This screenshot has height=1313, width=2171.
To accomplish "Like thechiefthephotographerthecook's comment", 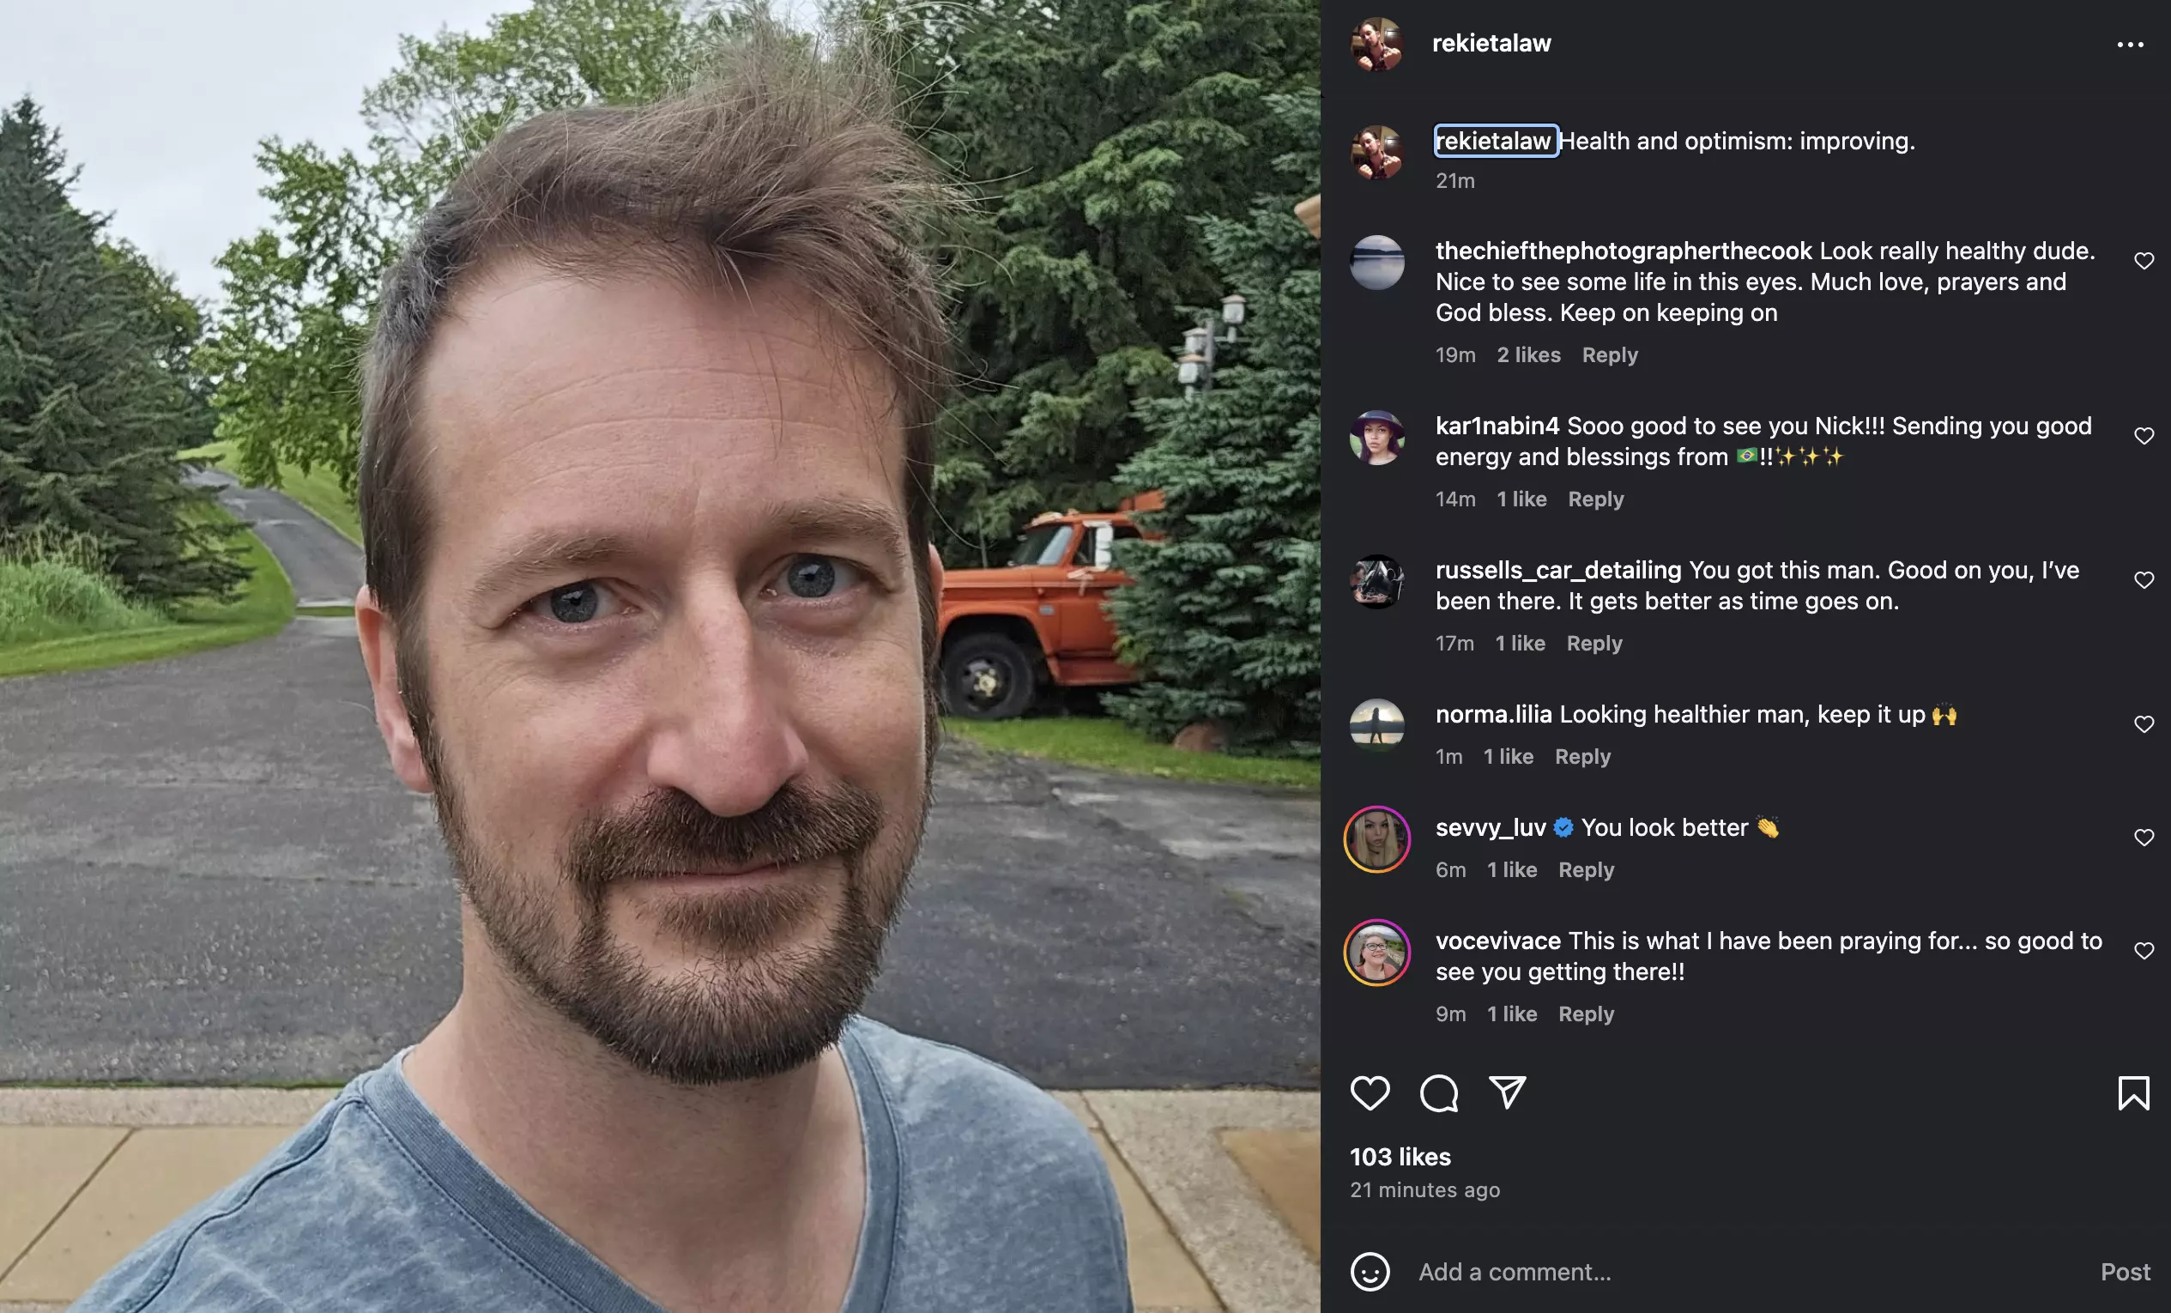I will 2144,261.
